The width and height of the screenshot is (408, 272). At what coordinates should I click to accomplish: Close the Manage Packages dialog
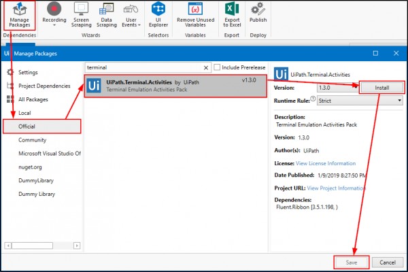pos(396,53)
